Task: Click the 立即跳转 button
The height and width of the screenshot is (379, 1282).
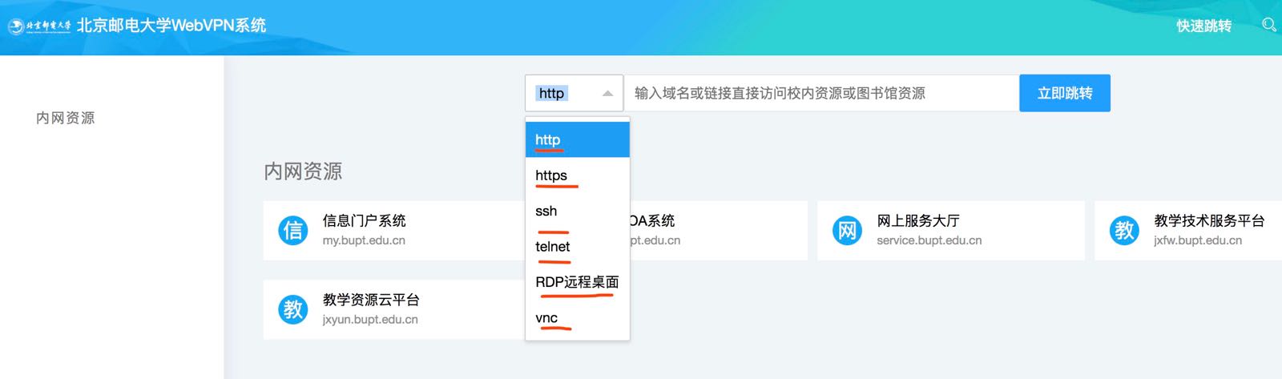Action: click(x=1065, y=93)
